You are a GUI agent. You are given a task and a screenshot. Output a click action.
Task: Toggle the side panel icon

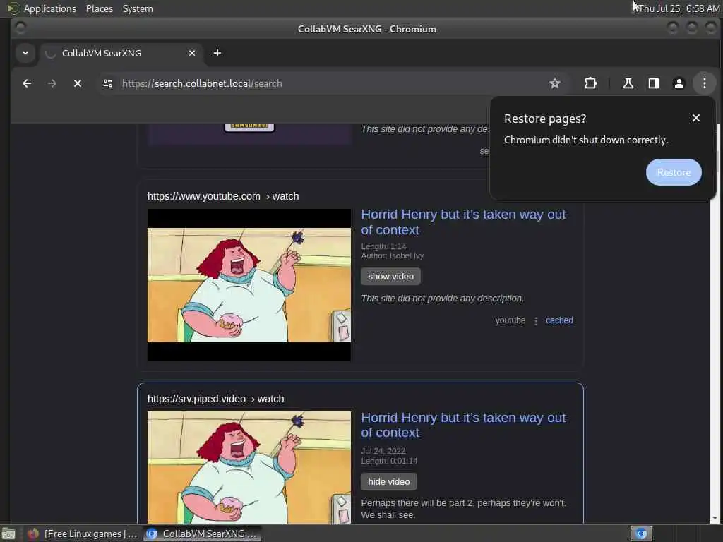(653, 83)
